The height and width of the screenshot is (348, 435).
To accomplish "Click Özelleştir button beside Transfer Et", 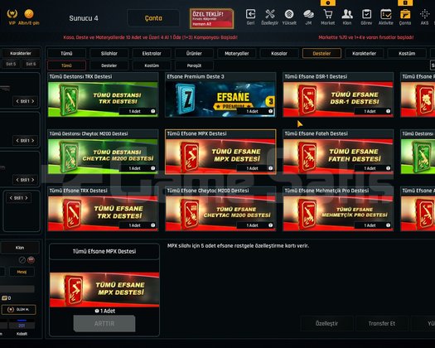I will [326, 324].
